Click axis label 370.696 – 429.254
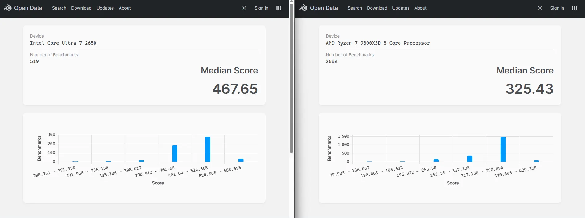Image resolution: width=585 pixels, height=218 pixels. pyautogui.click(x=515, y=172)
